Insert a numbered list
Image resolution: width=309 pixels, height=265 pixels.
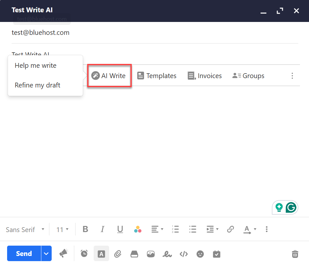pyautogui.click(x=175, y=229)
